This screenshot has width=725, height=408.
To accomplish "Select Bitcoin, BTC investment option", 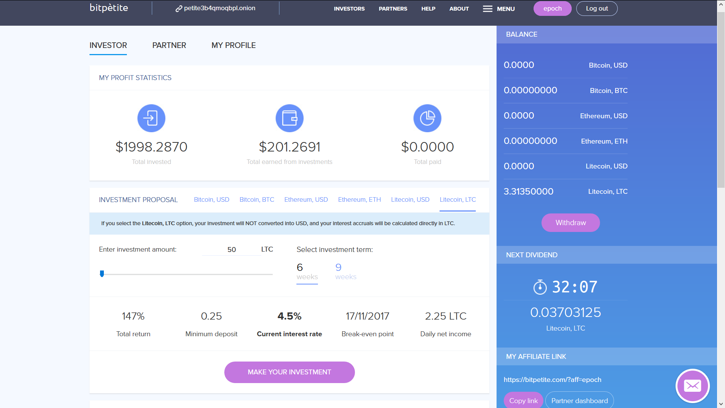I will tap(257, 199).
